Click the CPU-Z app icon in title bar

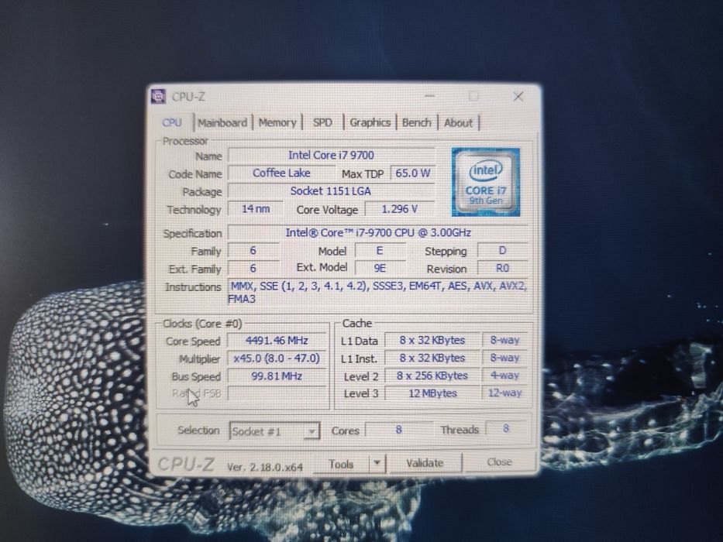pos(158,96)
